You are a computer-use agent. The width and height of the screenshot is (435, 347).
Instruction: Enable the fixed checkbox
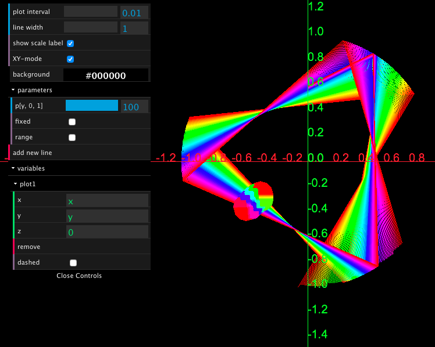pyautogui.click(x=72, y=122)
